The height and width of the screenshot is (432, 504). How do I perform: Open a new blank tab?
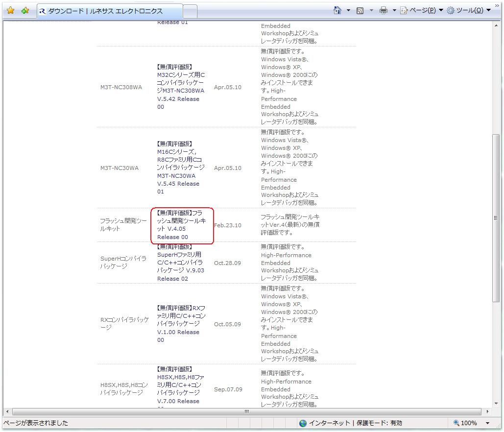point(191,11)
